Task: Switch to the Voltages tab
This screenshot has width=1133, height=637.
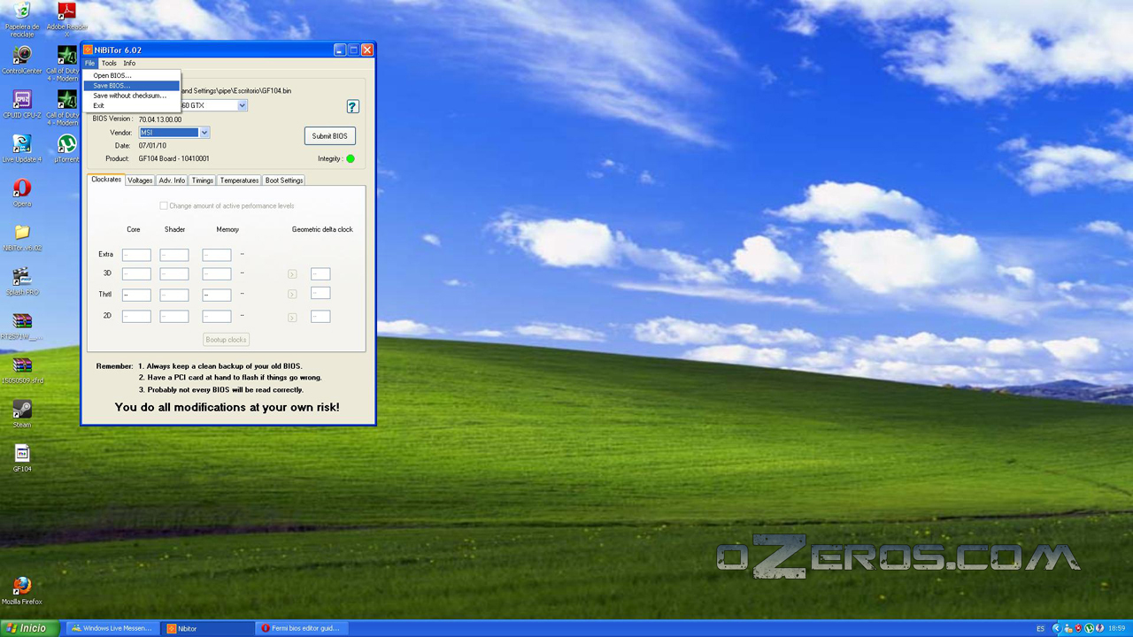Action: (140, 180)
